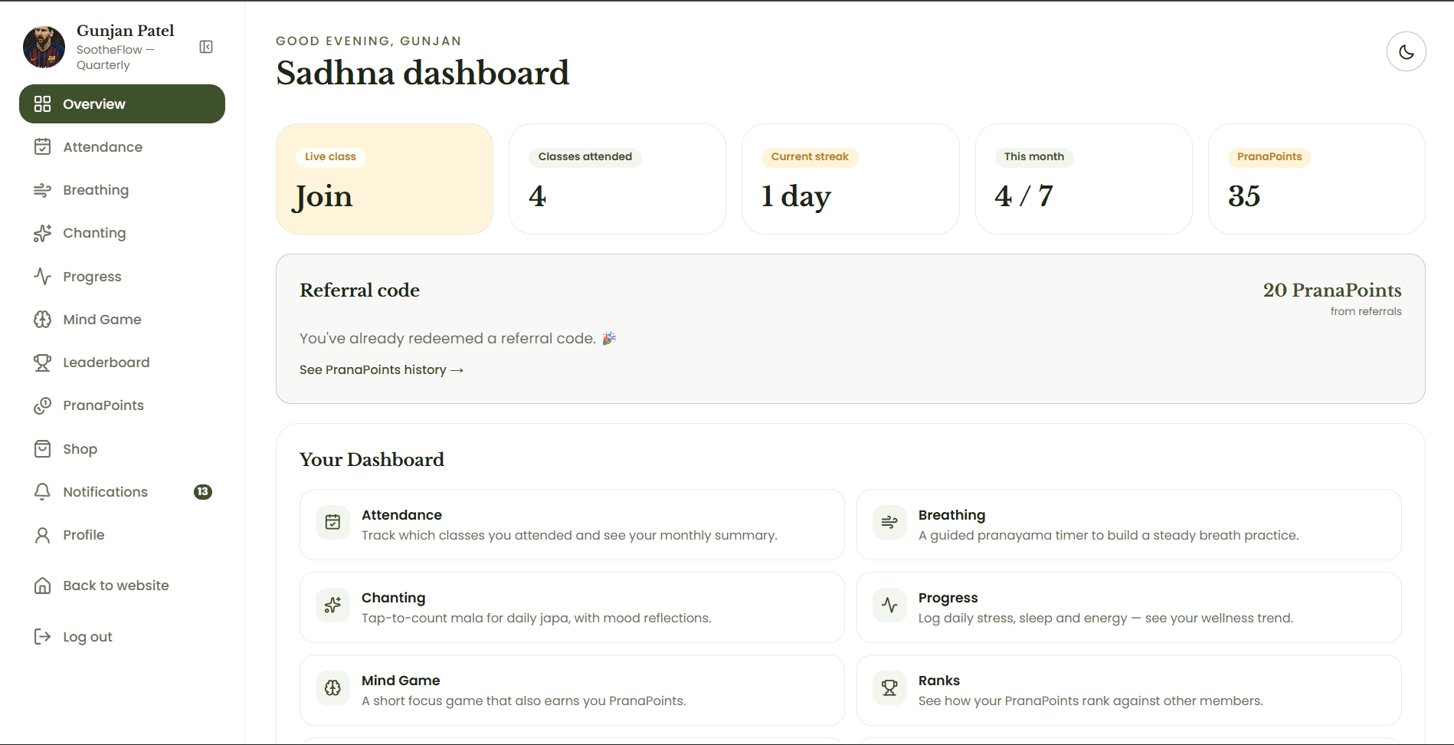This screenshot has width=1454, height=745.
Task: Click the Leaderboard trophy icon in sidebar
Action: 43,363
